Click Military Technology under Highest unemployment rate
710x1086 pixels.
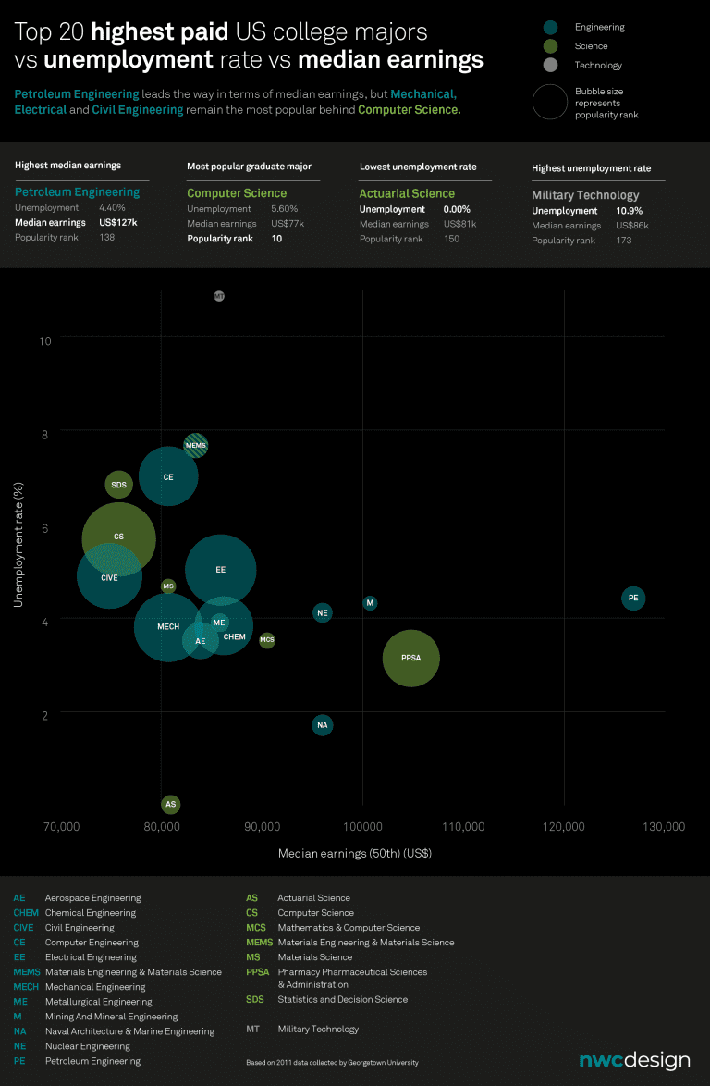point(585,195)
